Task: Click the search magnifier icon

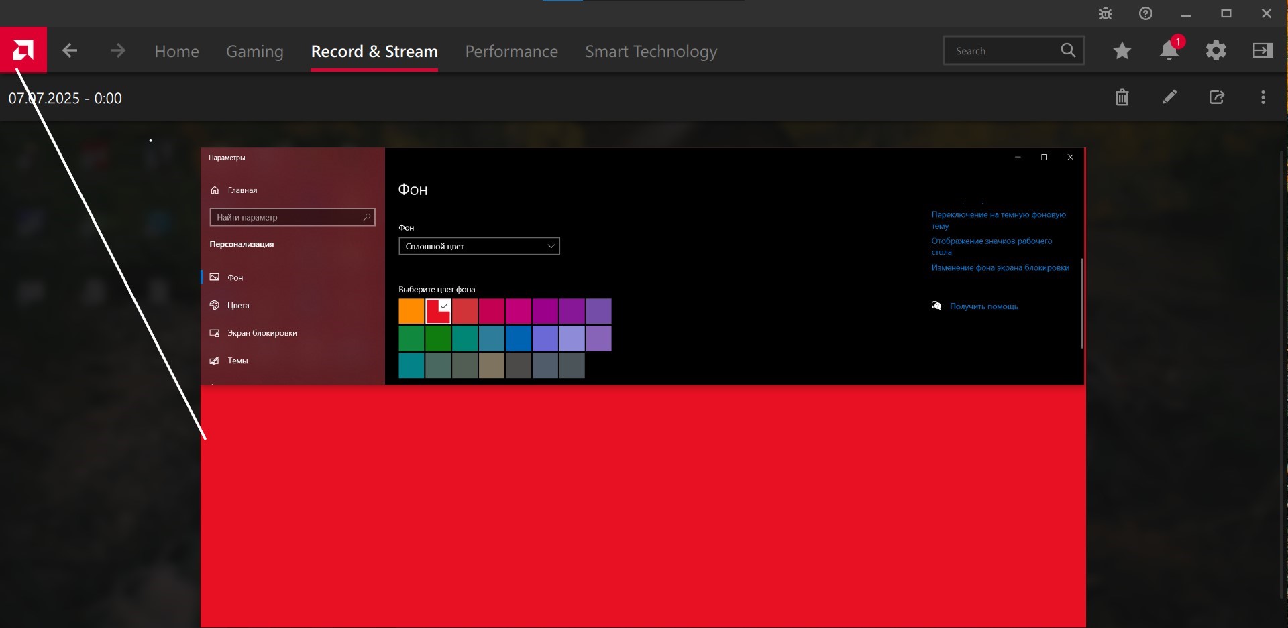Action: click(x=1068, y=50)
